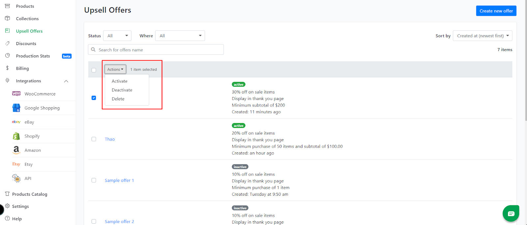
Task: Collapse the Integrations section chevron
Action: 66,81
